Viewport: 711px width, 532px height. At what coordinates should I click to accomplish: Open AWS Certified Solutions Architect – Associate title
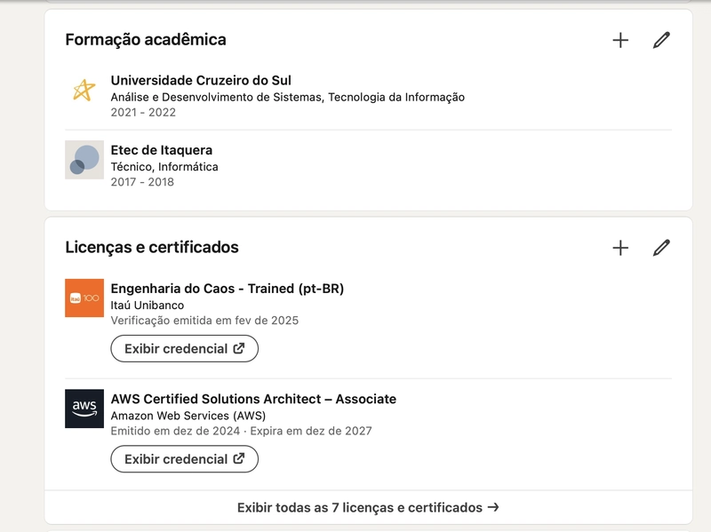click(253, 399)
